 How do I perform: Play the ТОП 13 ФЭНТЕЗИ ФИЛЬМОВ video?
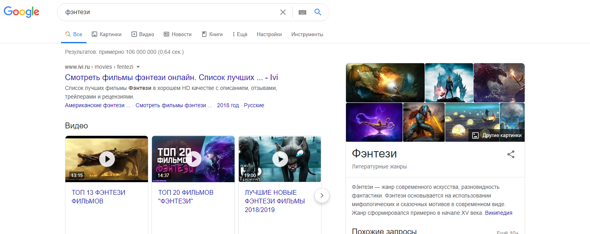point(107,159)
